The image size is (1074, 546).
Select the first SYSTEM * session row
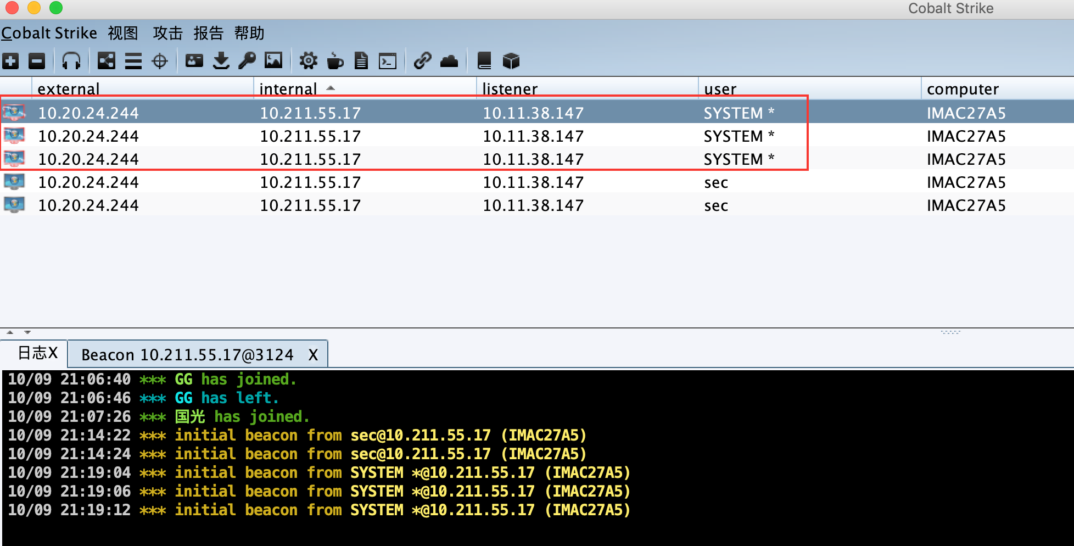point(537,113)
